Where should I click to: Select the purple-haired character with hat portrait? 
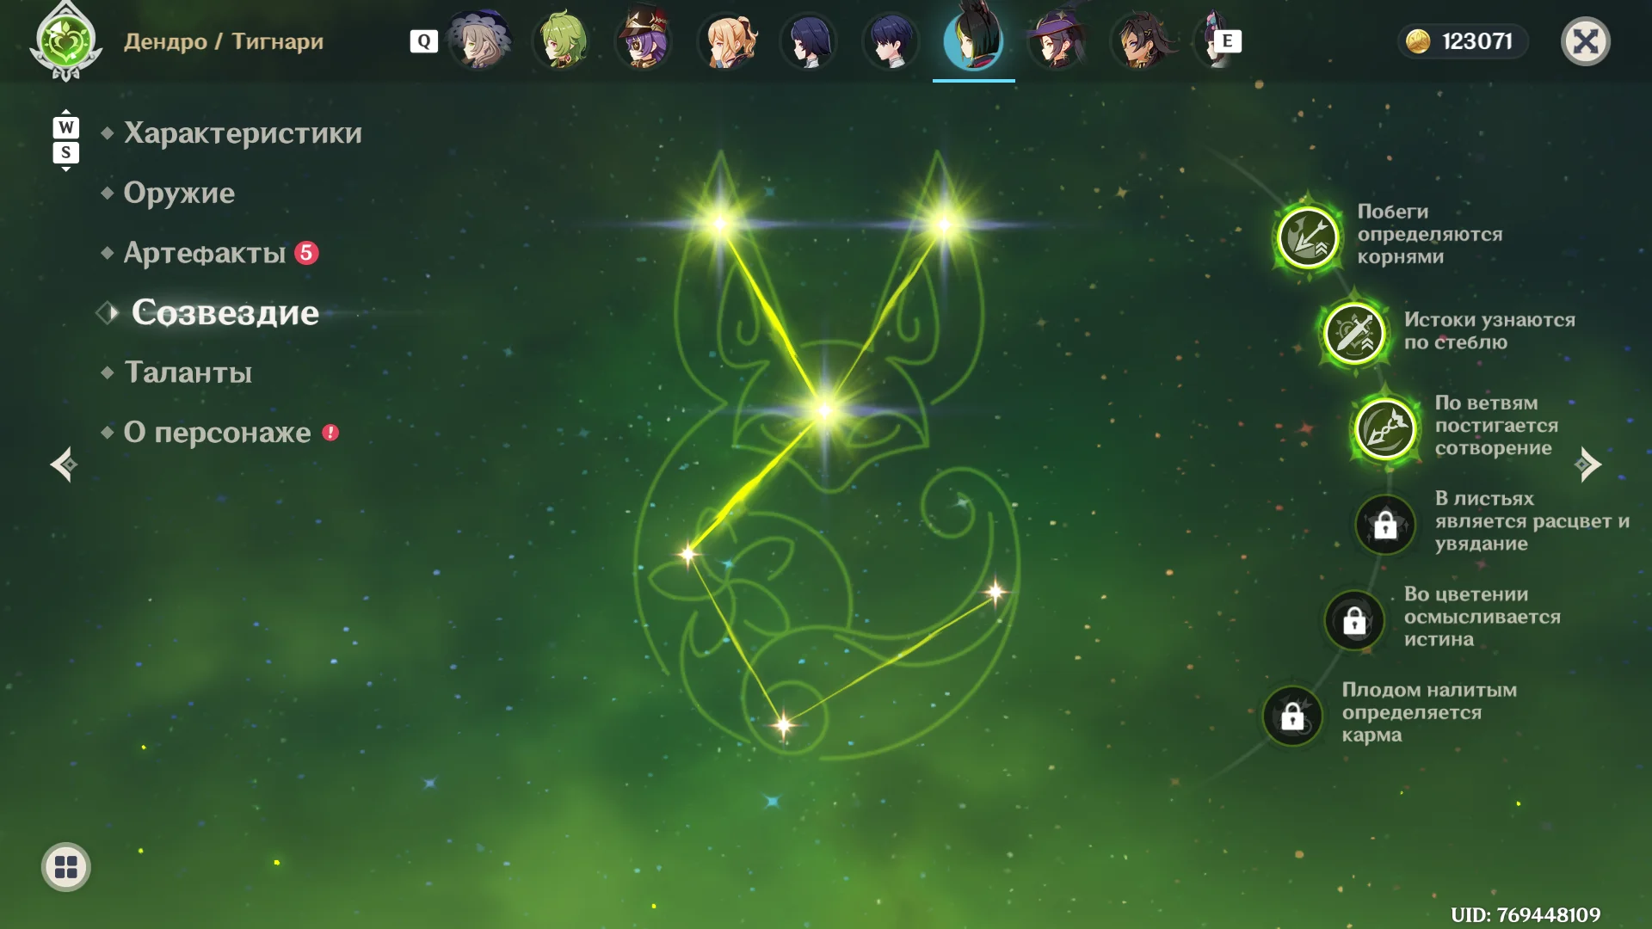pyautogui.click(x=644, y=40)
